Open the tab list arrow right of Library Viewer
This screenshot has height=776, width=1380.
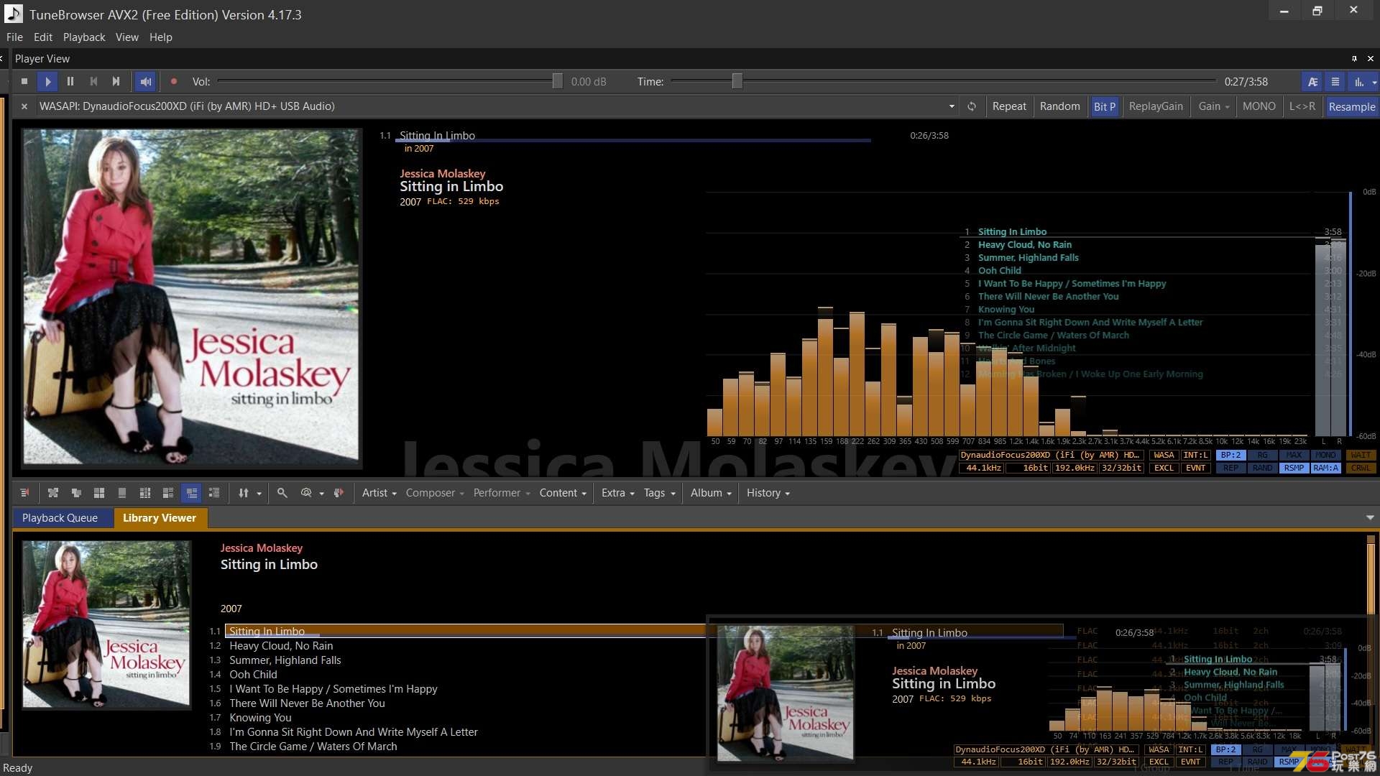1370,518
